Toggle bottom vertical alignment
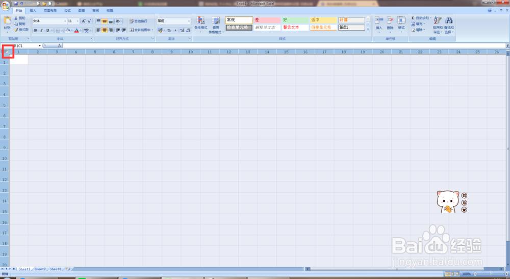 click(x=111, y=21)
